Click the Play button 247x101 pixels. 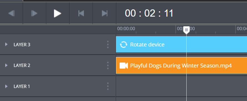[58, 13]
